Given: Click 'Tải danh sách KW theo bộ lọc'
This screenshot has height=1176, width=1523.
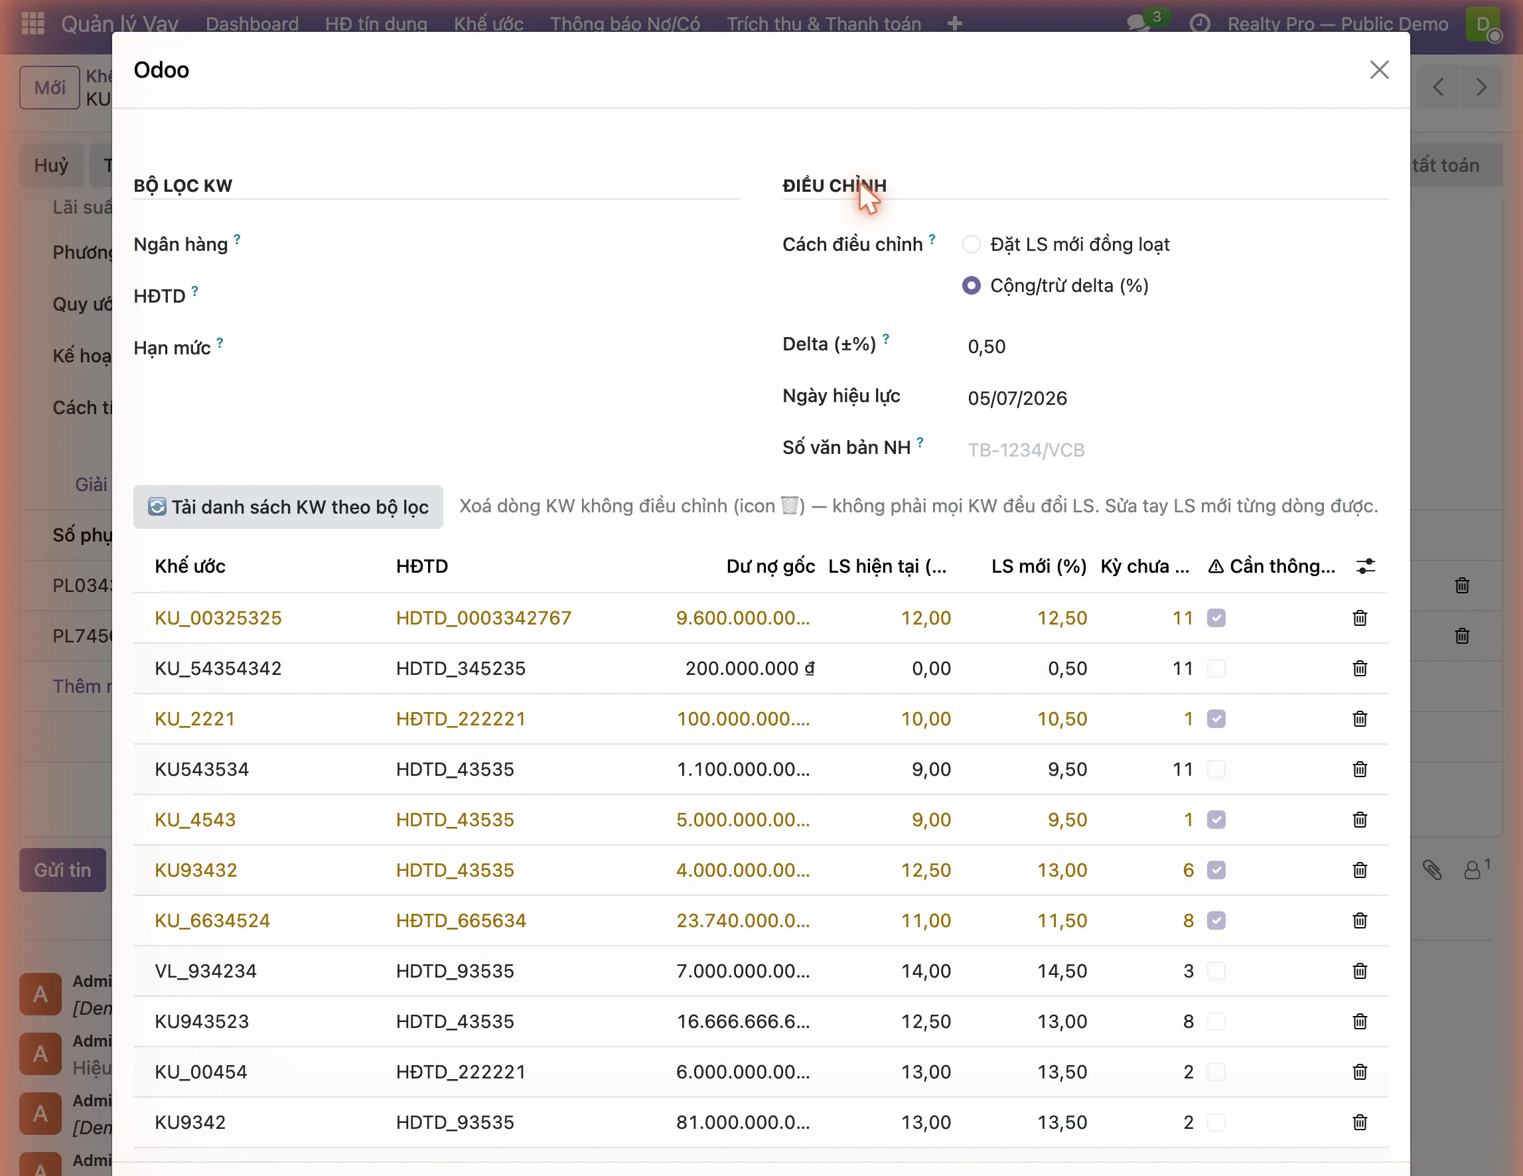Looking at the screenshot, I should pyautogui.click(x=288, y=507).
